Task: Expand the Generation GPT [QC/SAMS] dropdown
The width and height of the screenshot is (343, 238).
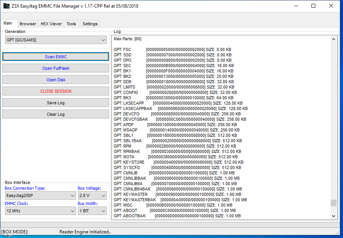Action: click(56, 40)
